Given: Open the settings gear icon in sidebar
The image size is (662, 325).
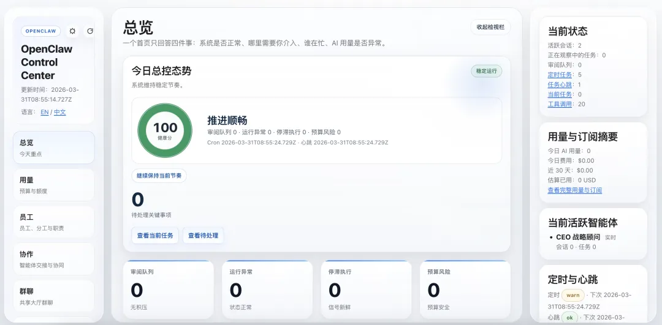Looking at the screenshot, I should pyautogui.click(x=72, y=31).
